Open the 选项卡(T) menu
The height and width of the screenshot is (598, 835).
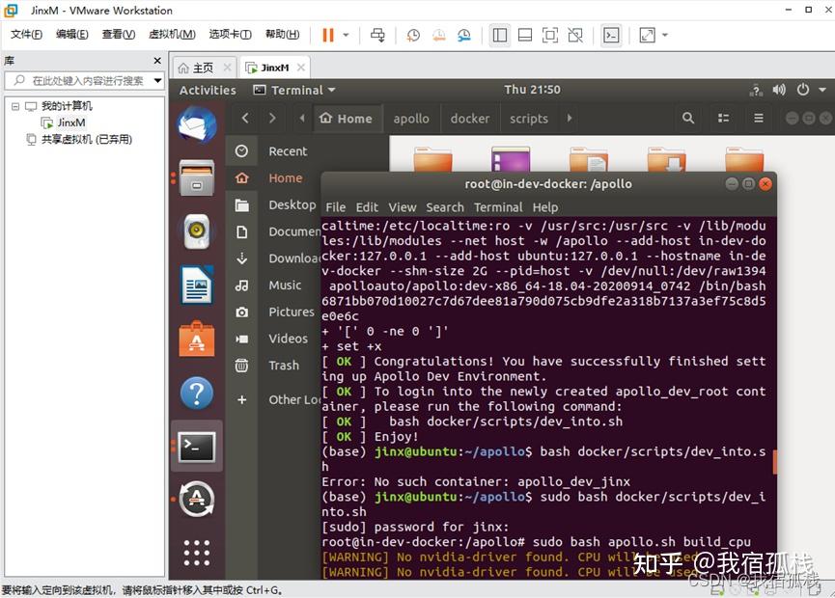click(230, 35)
